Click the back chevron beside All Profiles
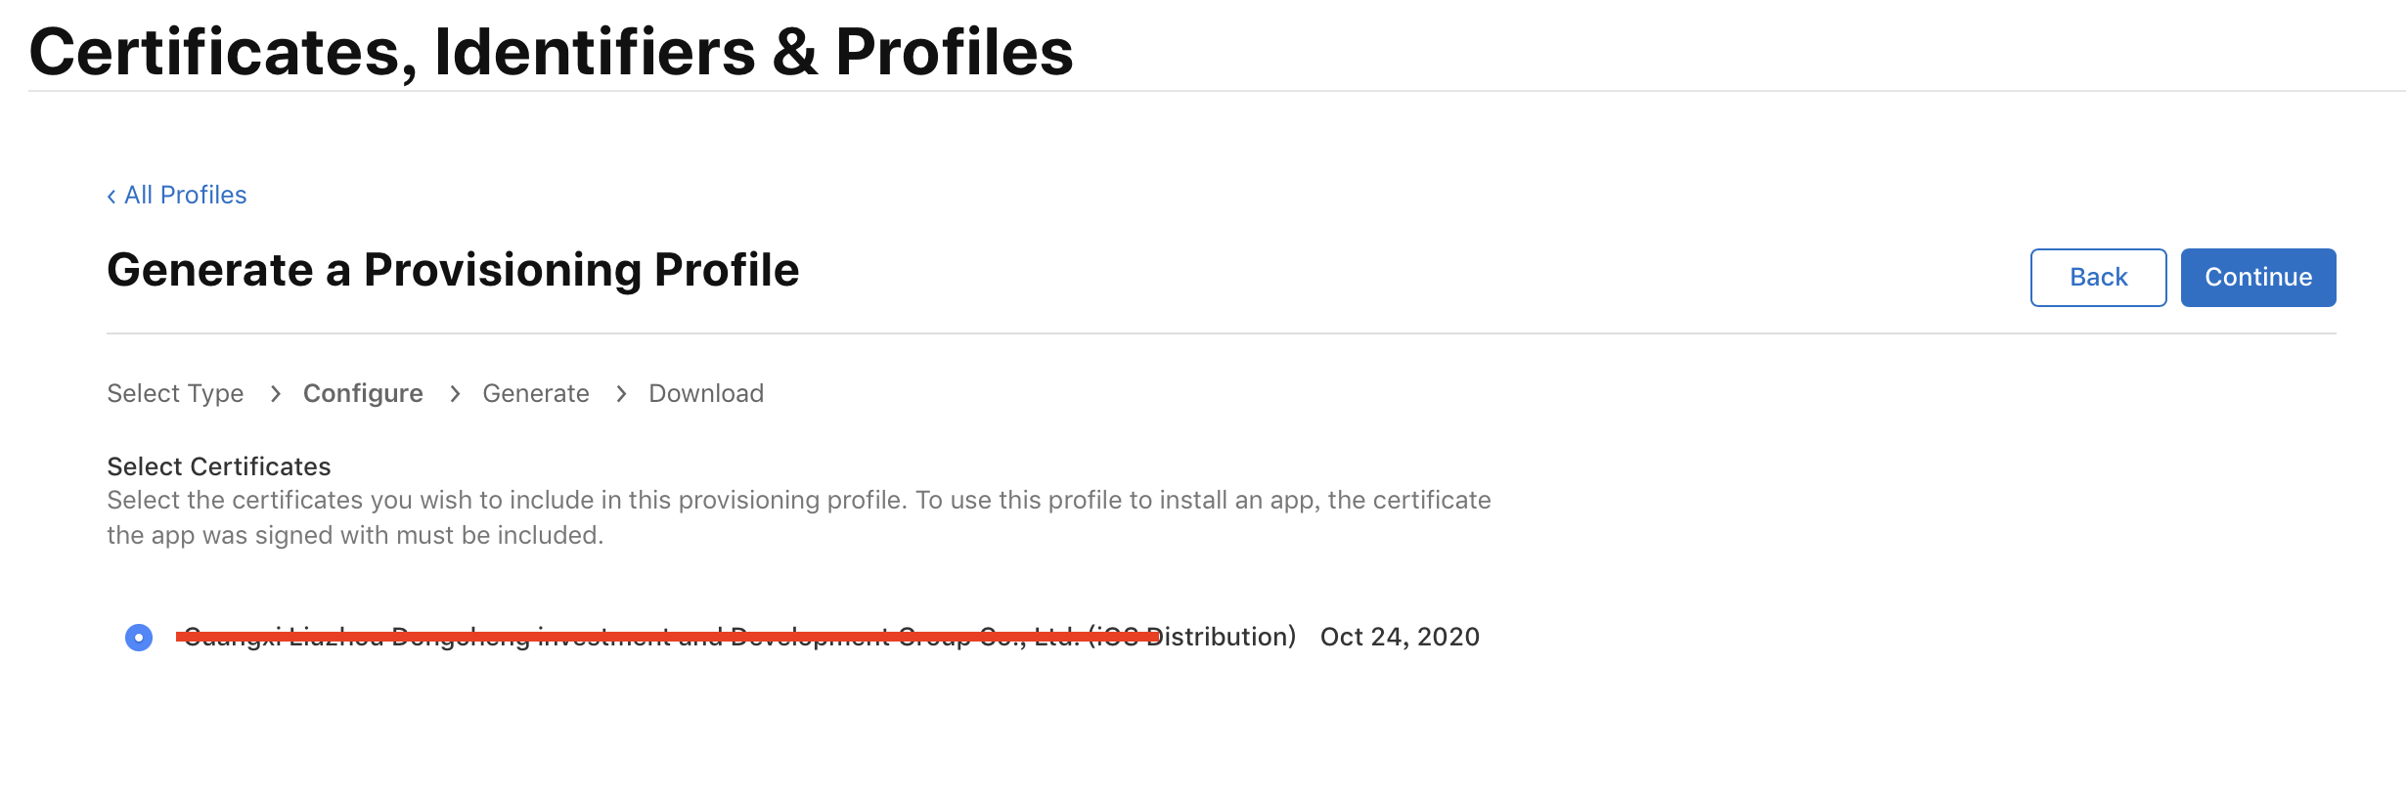 pyautogui.click(x=111, y=197)
